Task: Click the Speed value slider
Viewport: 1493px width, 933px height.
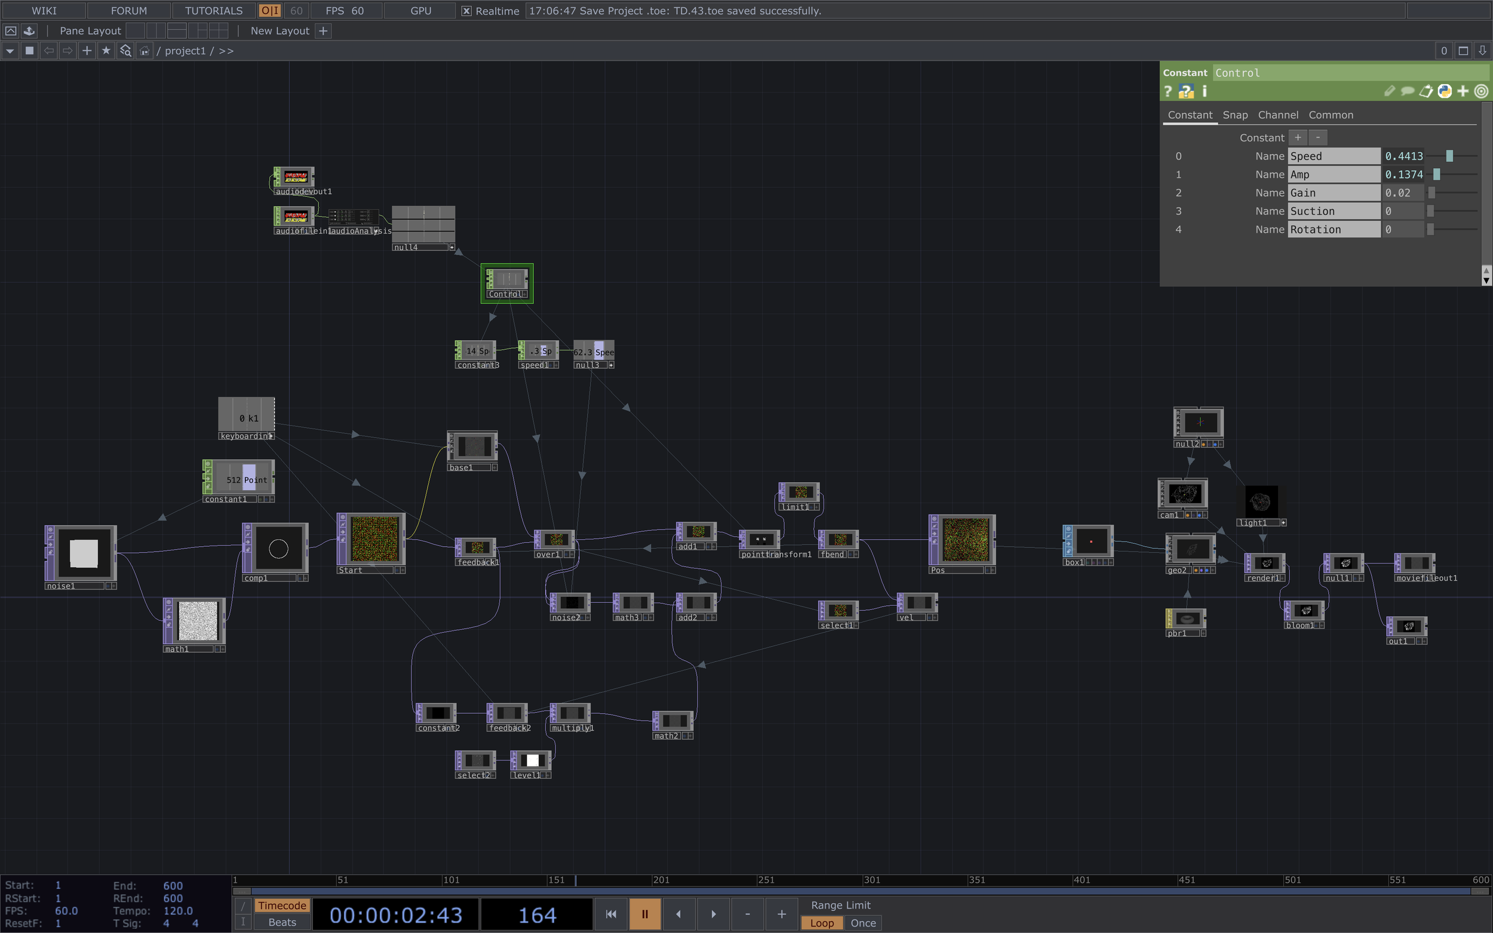Action: 1449,156
